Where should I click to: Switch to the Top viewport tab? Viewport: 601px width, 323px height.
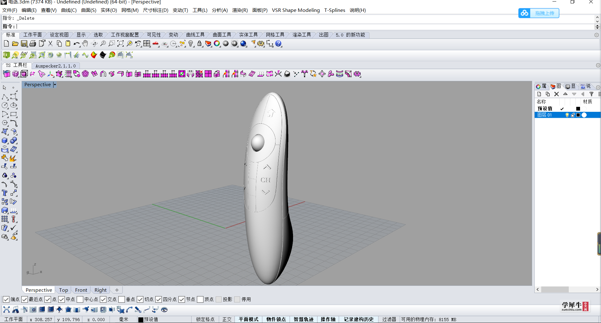64,290
